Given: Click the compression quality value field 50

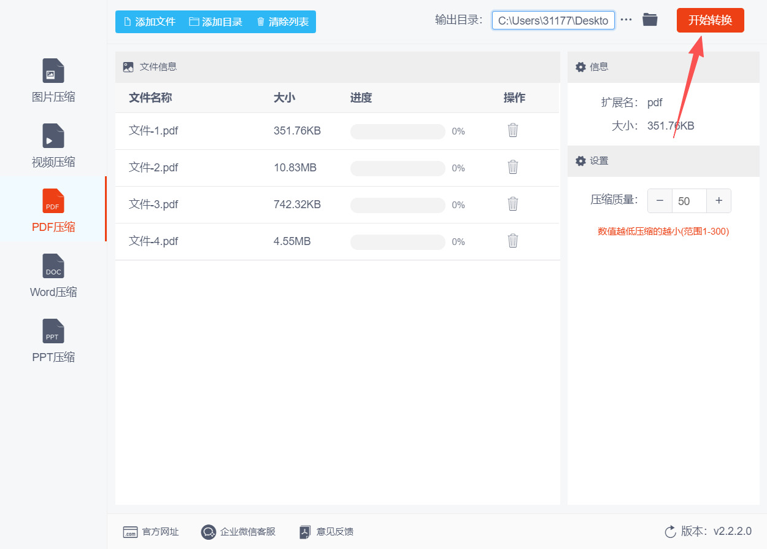Looking at the screenshot, I should pos(689,201).
